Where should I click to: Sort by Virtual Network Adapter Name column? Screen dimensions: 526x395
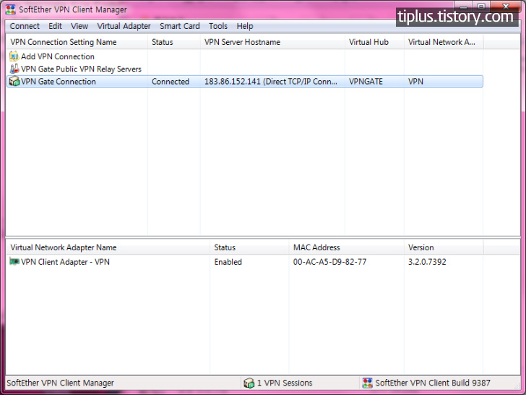[108, 247]
